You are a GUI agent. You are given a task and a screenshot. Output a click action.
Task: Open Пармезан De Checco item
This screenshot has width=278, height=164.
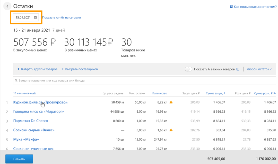click(31, 121)
